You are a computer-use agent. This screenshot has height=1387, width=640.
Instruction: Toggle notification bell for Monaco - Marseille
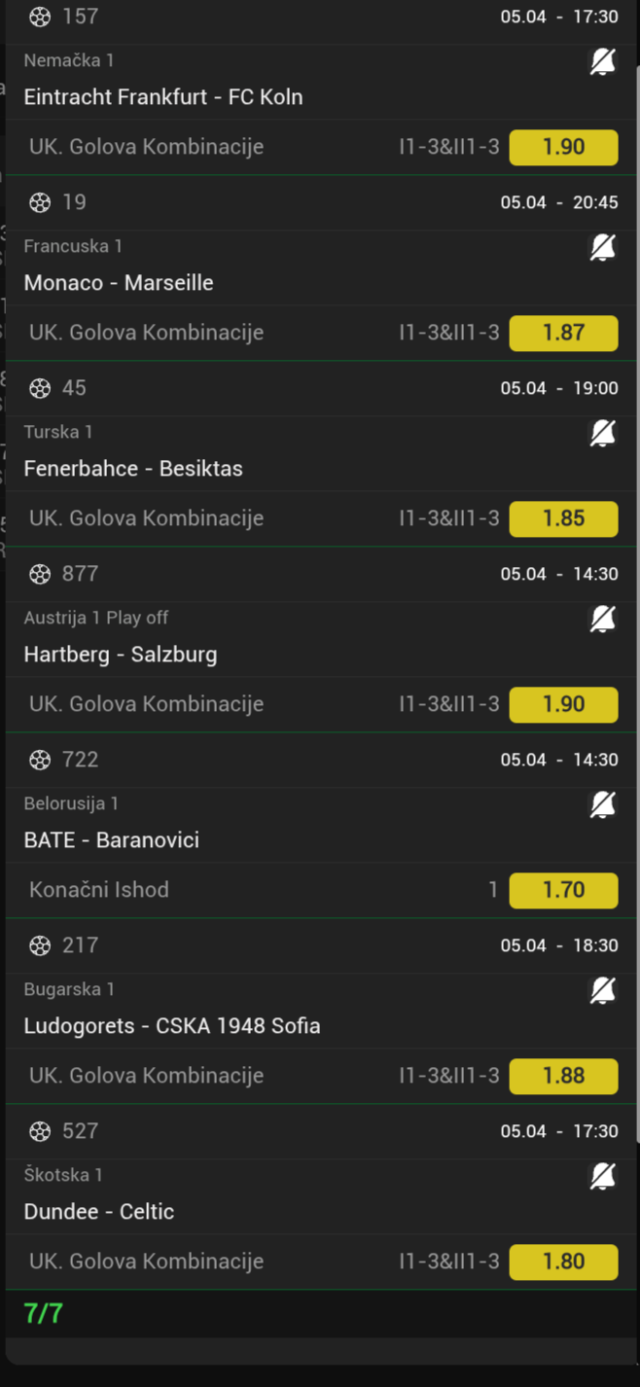[x=603, y=248]
